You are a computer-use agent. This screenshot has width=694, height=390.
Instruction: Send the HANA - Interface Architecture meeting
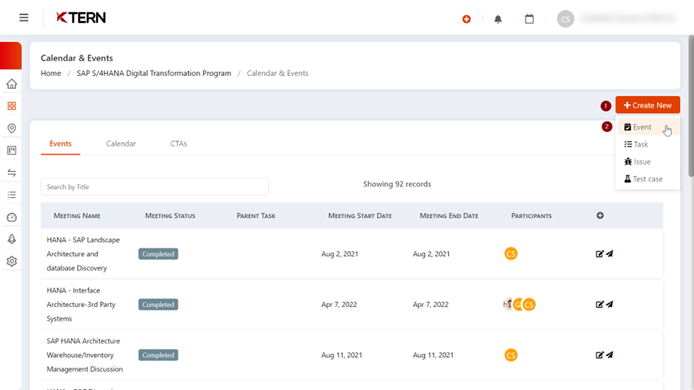609,304
